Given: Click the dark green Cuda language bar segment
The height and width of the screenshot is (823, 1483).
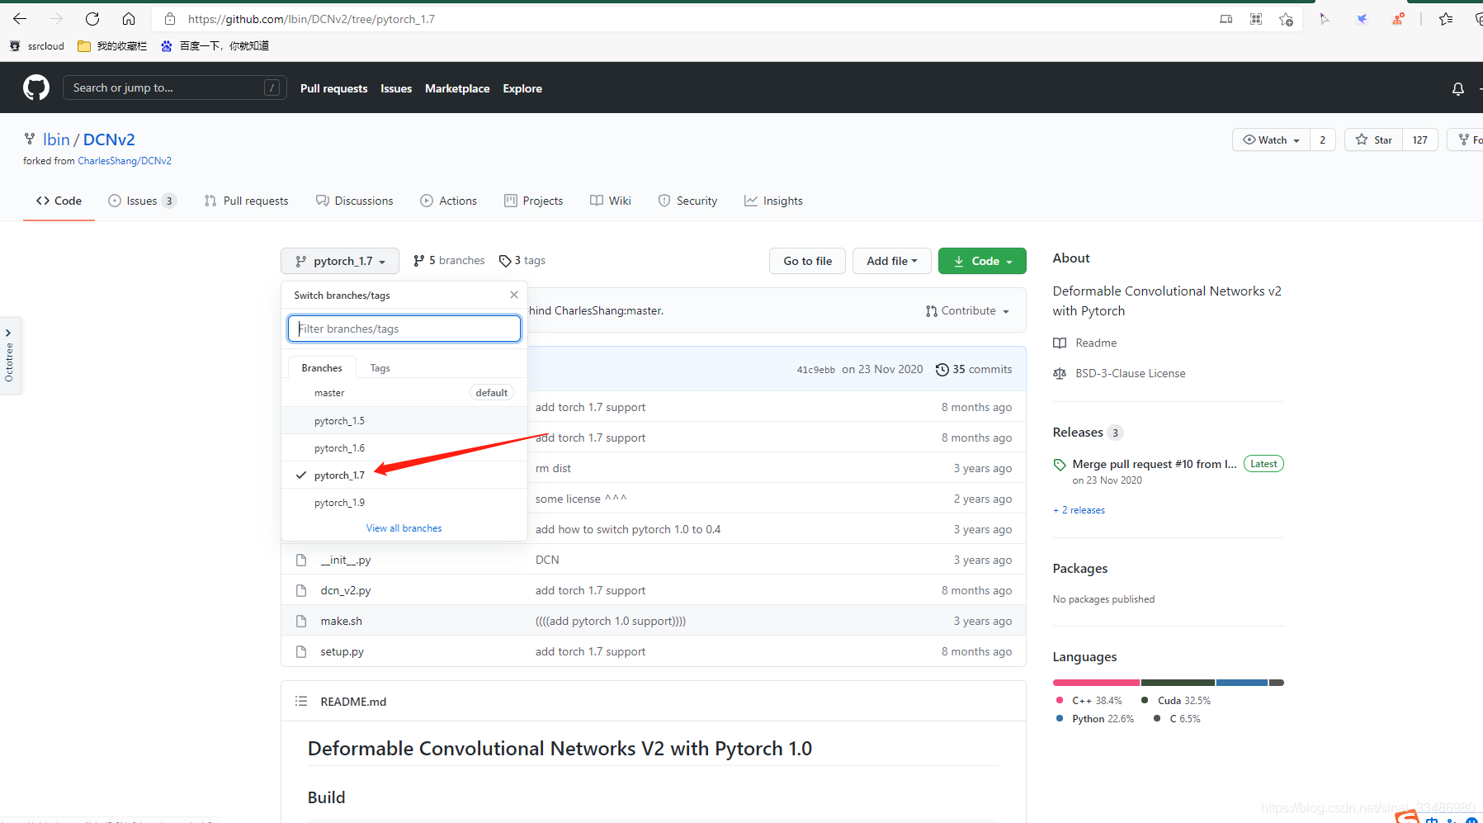Looking at the screenshot, I should pyautogui.click(x=1178, y=683).
